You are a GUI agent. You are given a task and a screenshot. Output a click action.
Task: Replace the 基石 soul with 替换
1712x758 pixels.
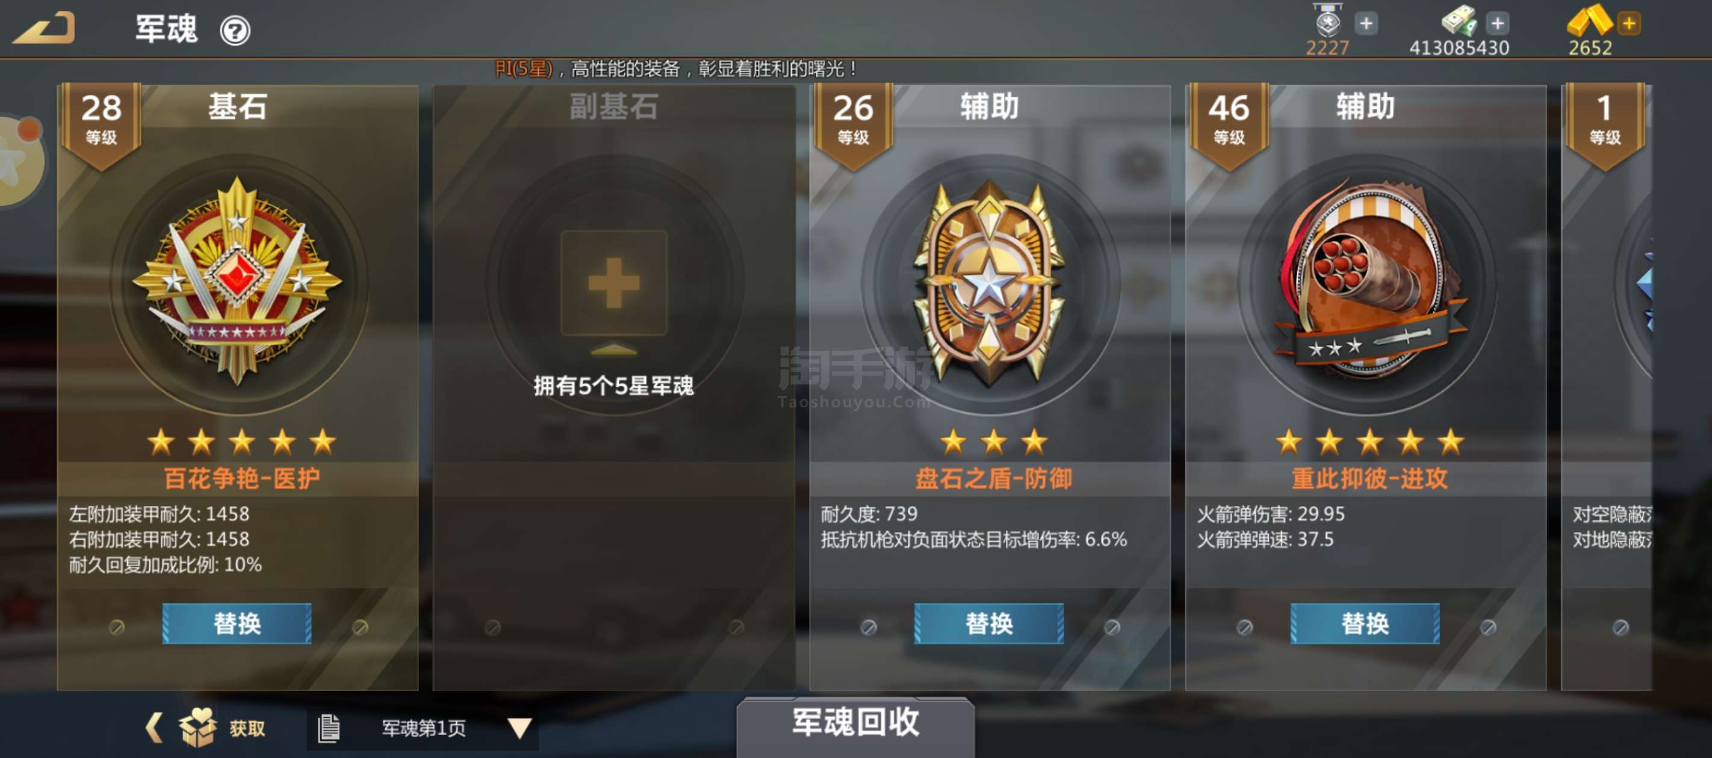(237, 623)
